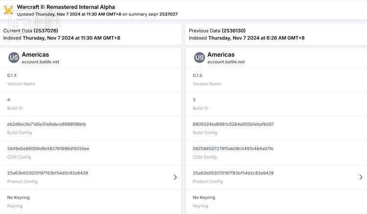The width and height of the screenshot is (367, 214).
Task: Click No Keyring value in Previous Data panel
Action: [x=204, y=197]
